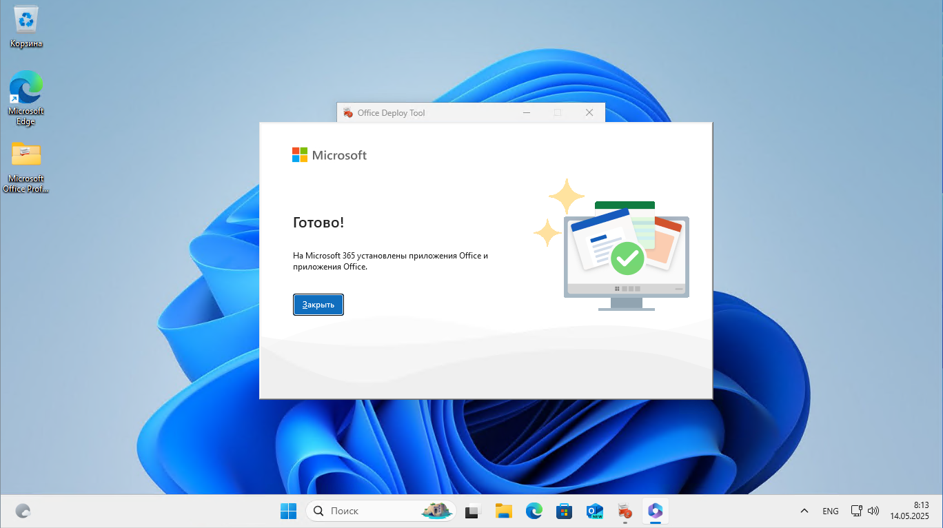Open Microsoft Store from the taskbar
Viewport: 943px width, 528px height.
(x=565, y=511)
